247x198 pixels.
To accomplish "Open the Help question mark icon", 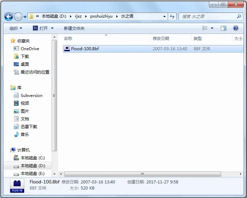I will (235, 28).
